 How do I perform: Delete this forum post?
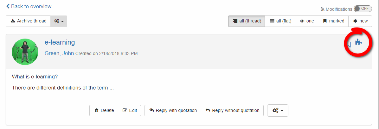(104, 110)
